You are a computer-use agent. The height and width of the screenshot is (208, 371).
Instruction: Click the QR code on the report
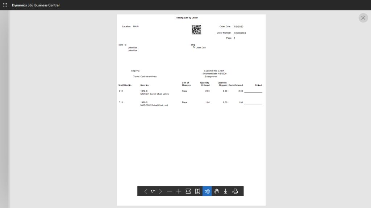196,30
